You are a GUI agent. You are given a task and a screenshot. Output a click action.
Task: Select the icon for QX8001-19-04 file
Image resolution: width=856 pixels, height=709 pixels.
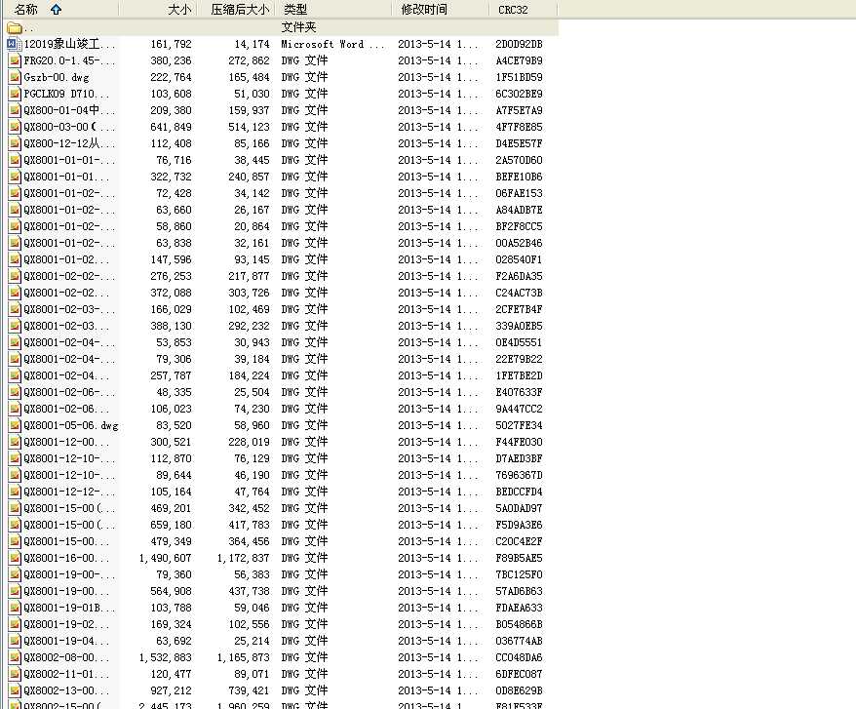click(x=16, y=640)
